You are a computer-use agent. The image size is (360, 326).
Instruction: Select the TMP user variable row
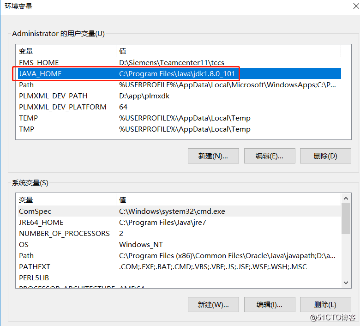(x=180, y=129)
